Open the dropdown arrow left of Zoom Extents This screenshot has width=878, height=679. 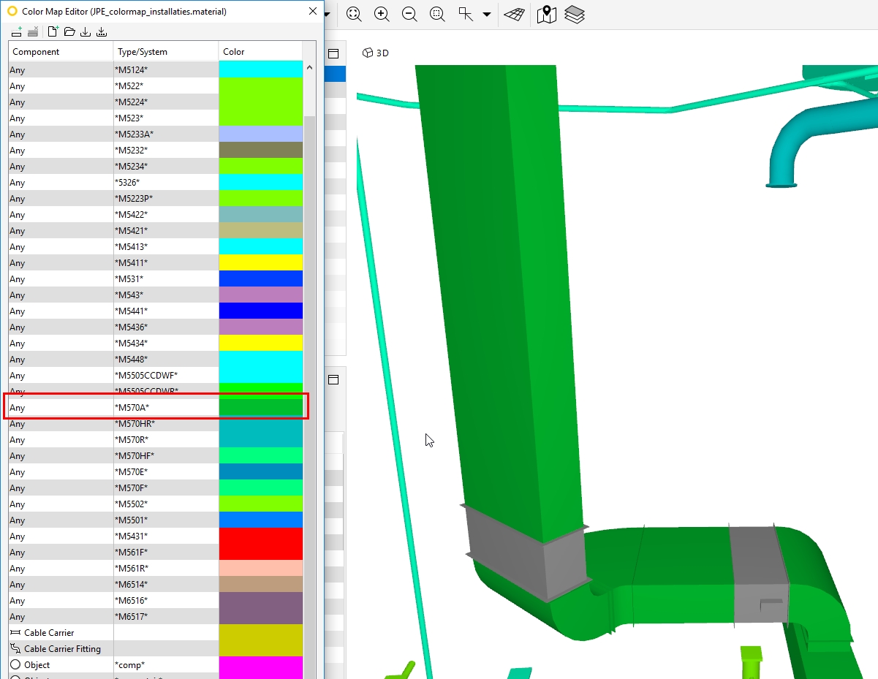pos(328,15)
